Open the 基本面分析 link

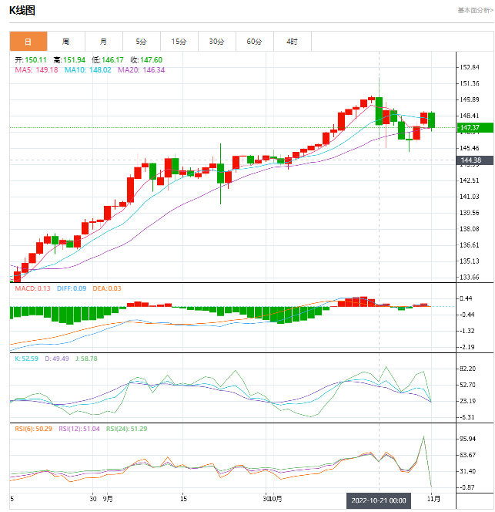475,11
